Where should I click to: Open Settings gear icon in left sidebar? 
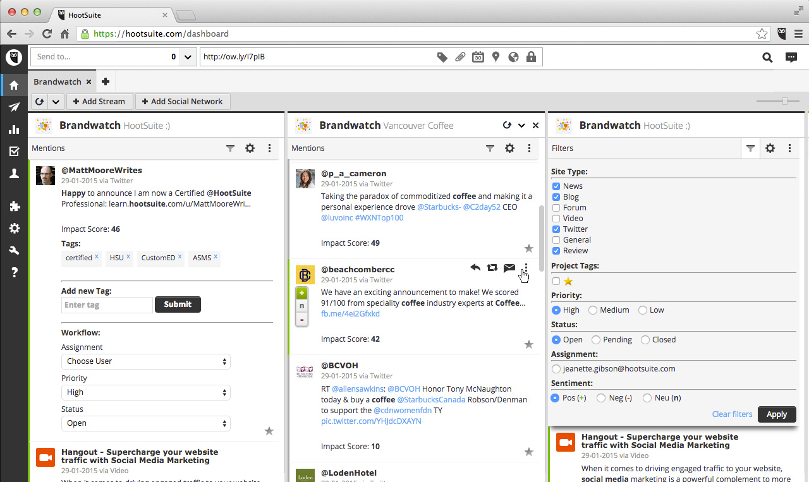pos(14,229)
